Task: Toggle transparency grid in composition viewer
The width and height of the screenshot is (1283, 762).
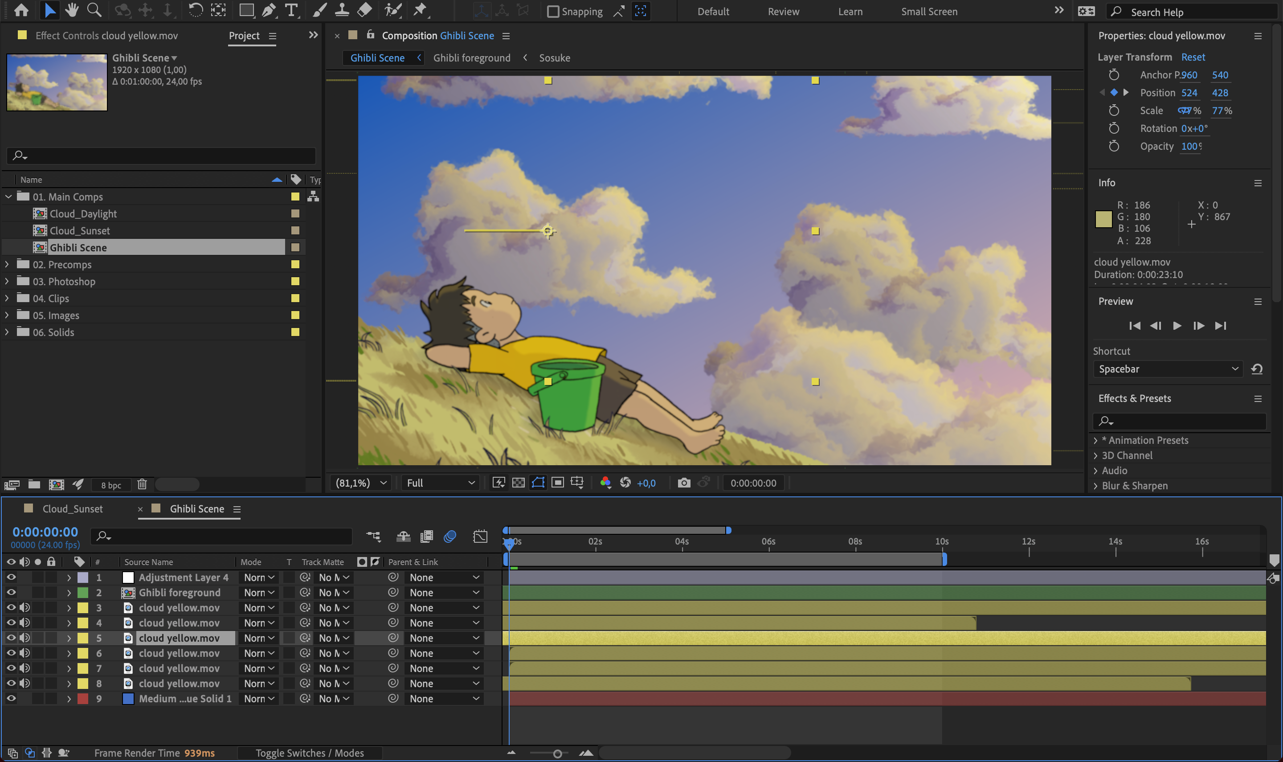Action: (x=519, y=483)
